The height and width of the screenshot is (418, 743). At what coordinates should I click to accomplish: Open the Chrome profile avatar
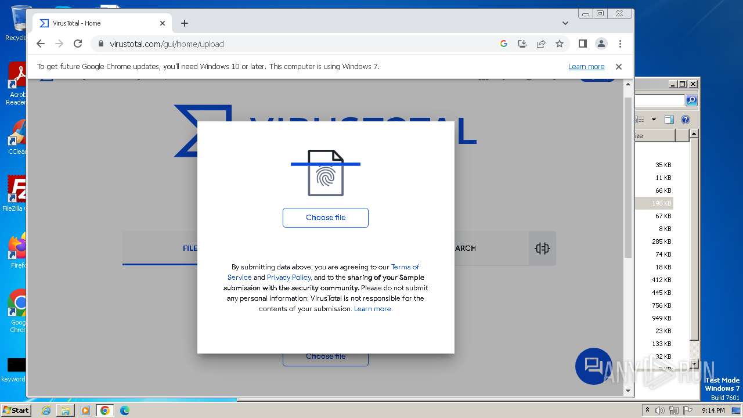coord(601,44)
